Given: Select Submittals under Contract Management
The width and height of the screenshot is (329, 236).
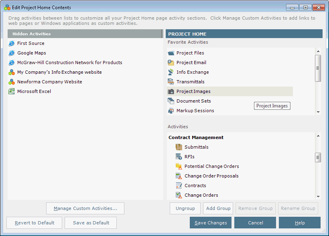Looking at the screenshot, I should 196,147.
